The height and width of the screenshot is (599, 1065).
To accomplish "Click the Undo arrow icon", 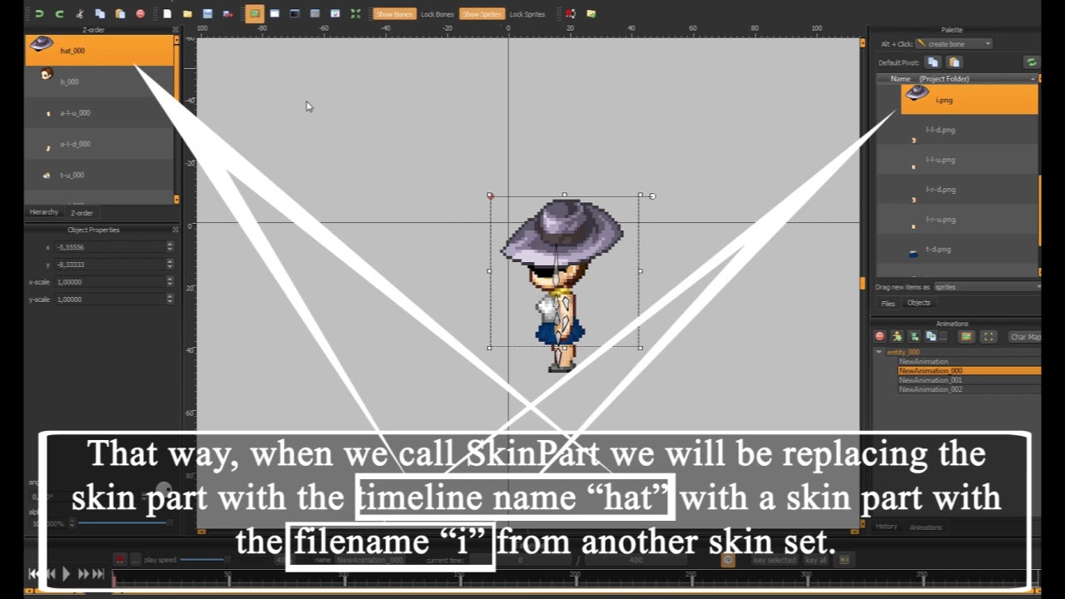I will 38,13.
